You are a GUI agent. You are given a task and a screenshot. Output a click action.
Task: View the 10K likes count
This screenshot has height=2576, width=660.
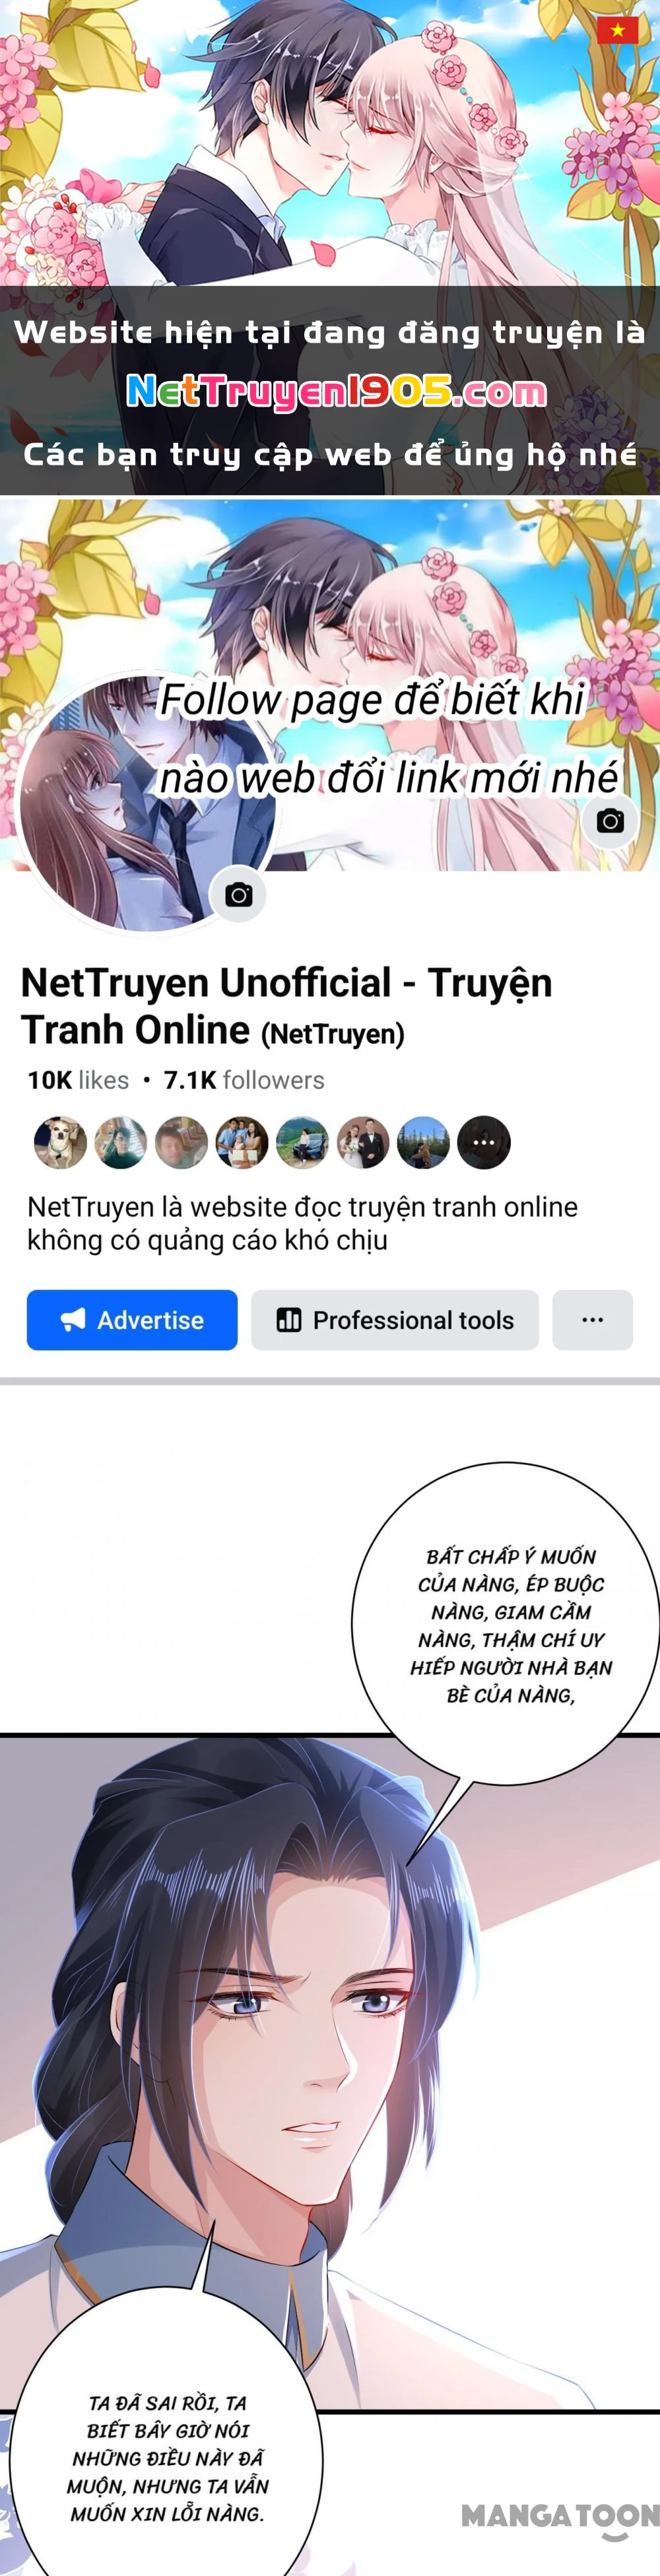point(78,1080)
